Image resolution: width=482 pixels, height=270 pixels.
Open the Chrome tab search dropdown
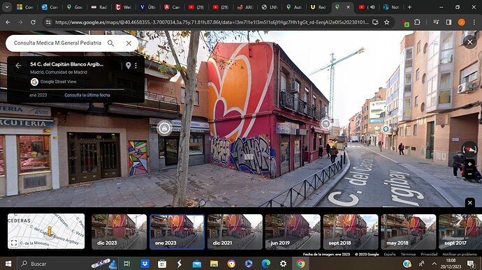7,7
